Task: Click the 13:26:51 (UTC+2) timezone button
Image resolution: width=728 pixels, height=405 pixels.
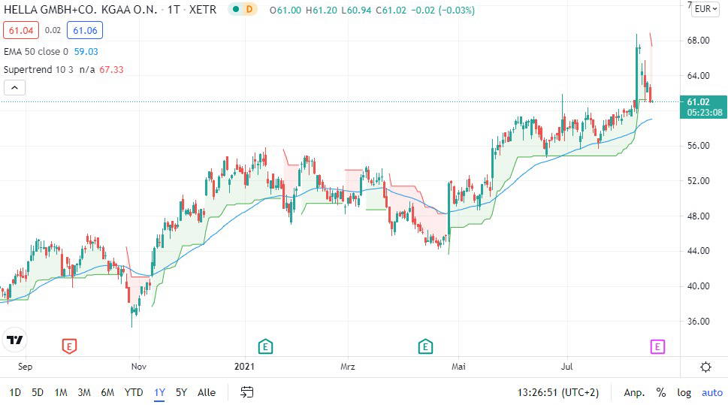Action: [558, 392]
